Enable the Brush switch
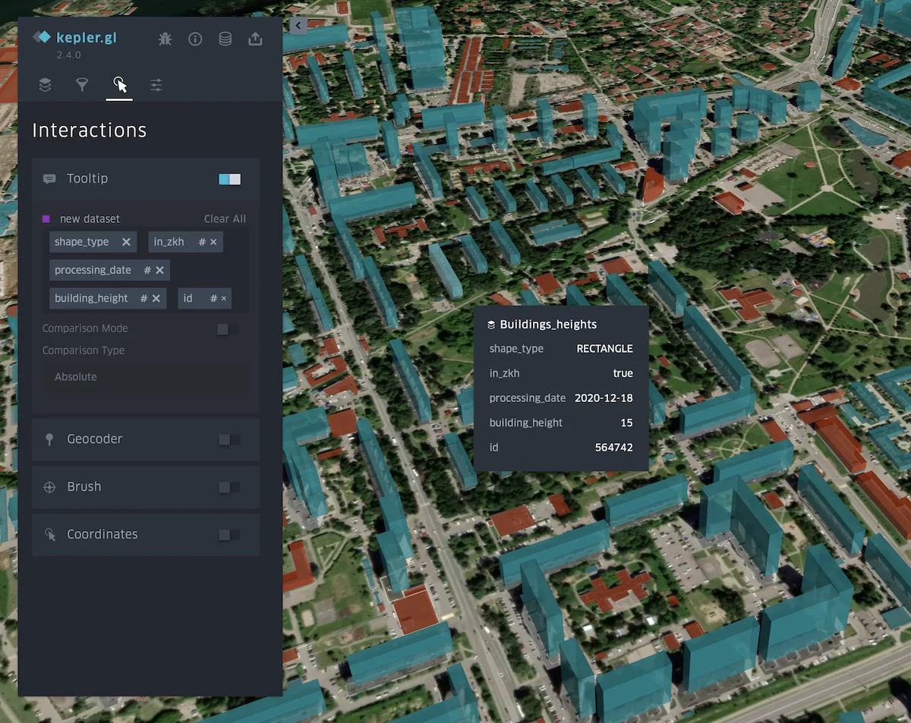911x723 pixels. pyautogui.click(x=229, y=487)
